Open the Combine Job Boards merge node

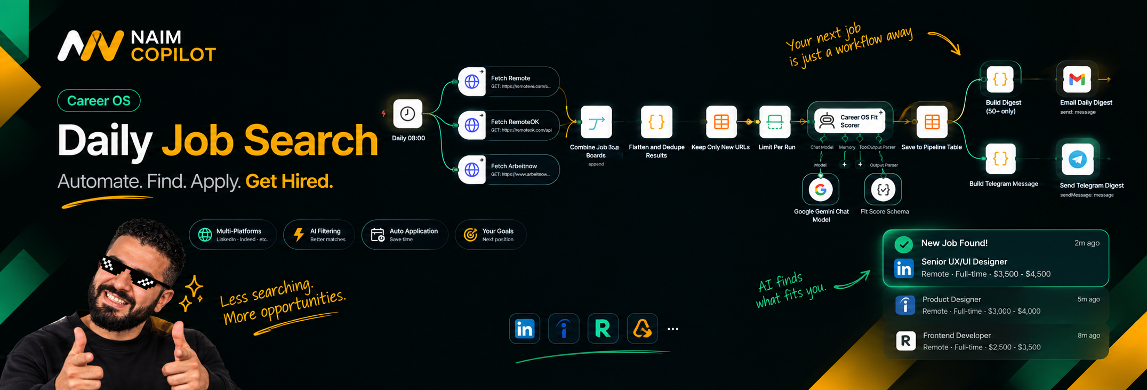tap(596, 122)
